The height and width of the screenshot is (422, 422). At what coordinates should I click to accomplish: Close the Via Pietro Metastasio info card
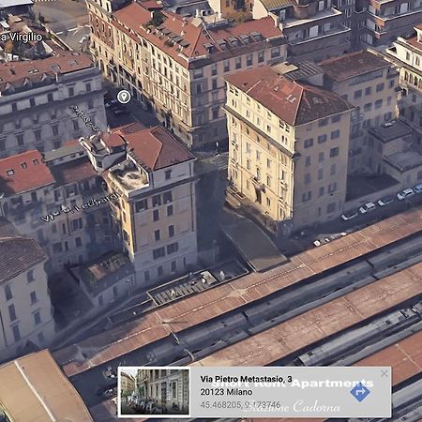point(384,373)
